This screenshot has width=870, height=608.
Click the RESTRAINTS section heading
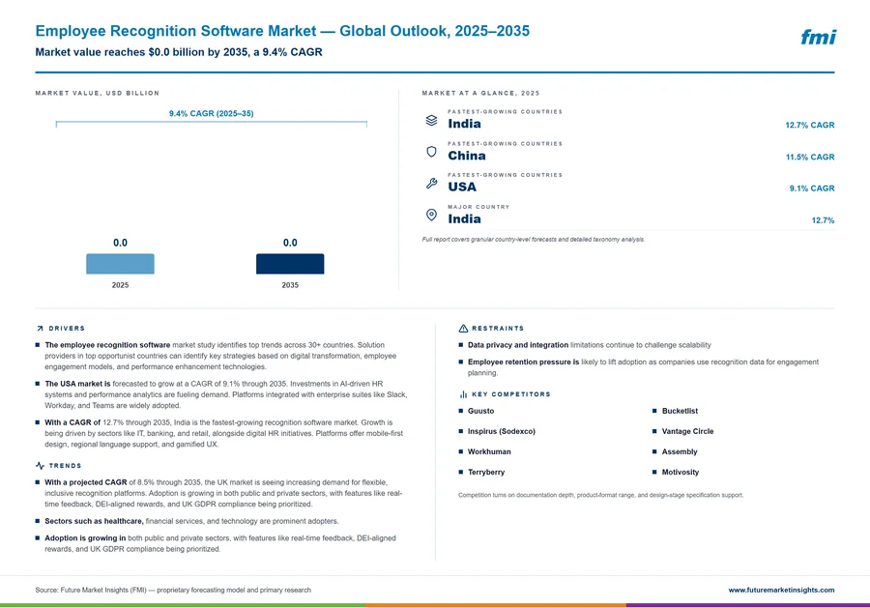coord(498,329)
